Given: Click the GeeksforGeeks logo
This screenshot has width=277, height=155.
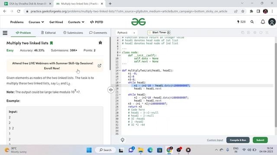Looking at the screenshot, I should (x=138, y=22).
